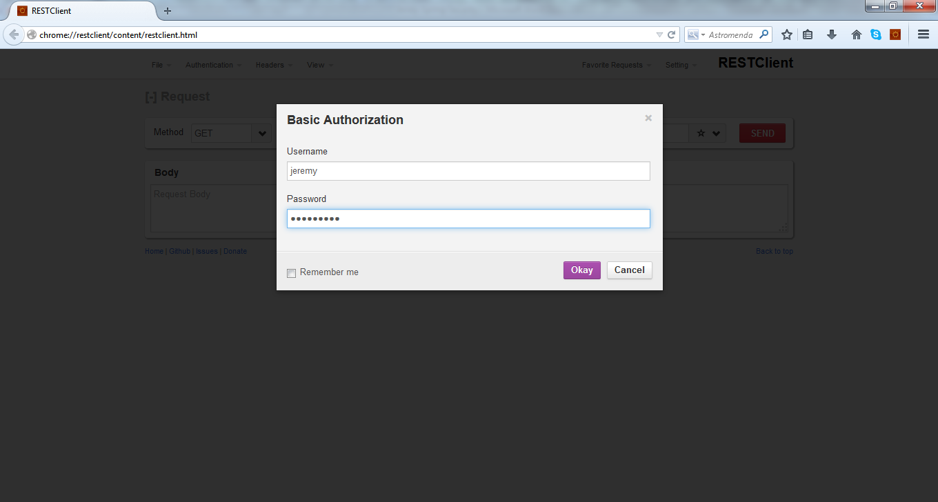Open a new browser tab
Screen dimensions: 938x502
[168, 11]
